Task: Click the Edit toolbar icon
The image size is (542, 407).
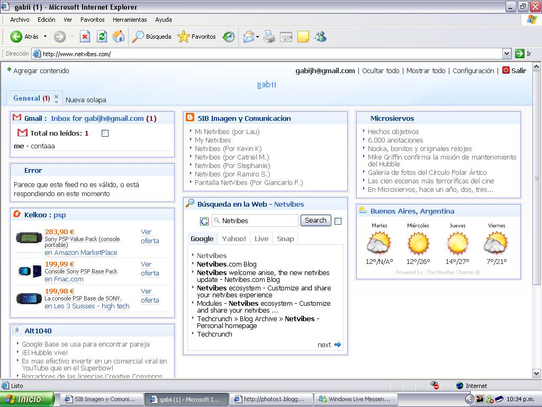Action: click(x=286, y=37)
